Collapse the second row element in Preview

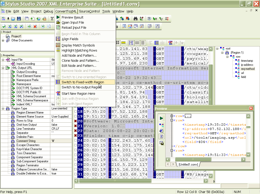click(x=172, y=120)
